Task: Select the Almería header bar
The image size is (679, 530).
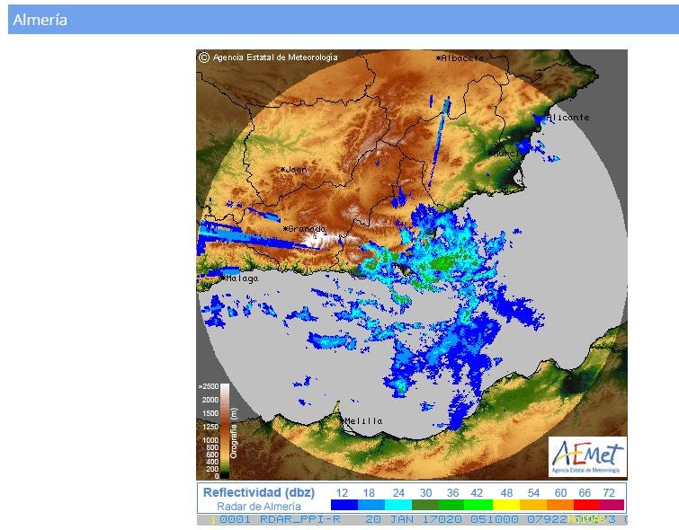Action: (x=343, y=19)
